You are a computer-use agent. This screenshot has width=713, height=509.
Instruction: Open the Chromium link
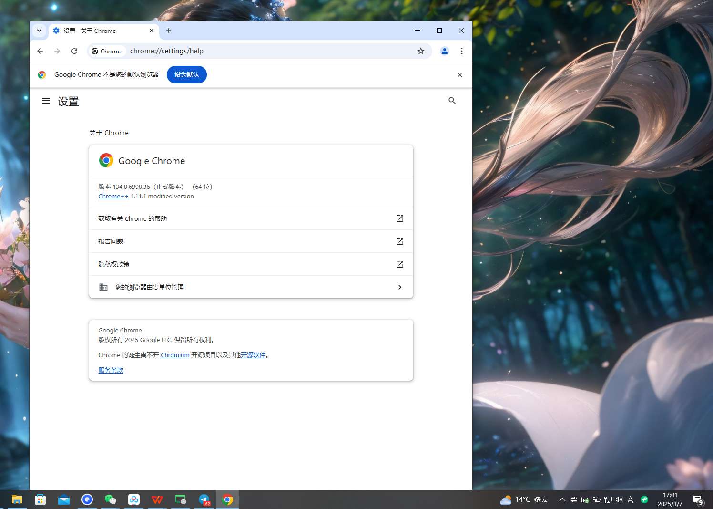175,355
